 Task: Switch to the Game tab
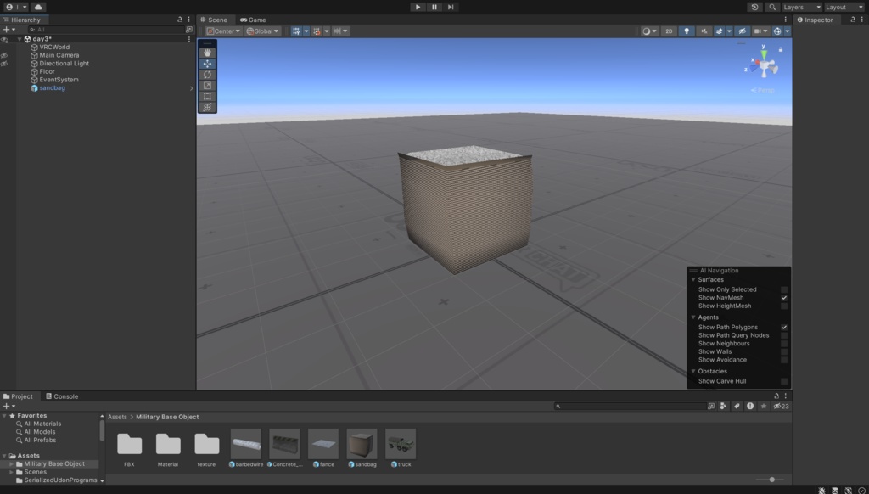(253, 20)
